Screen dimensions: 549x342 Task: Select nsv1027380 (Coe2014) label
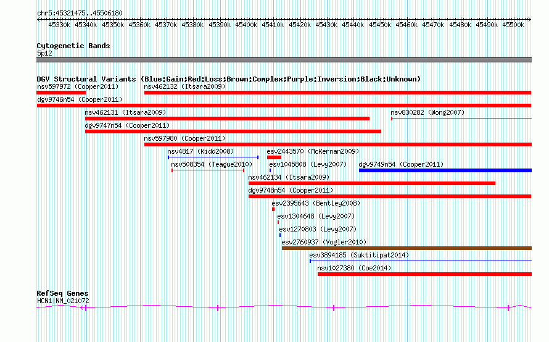(x=354, y=268)
